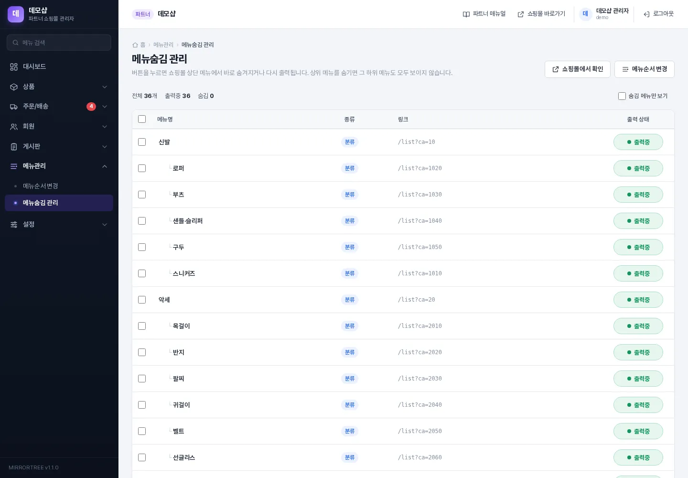Select 메뉴숨김 관리 in the sidebar

coord(59,203)
